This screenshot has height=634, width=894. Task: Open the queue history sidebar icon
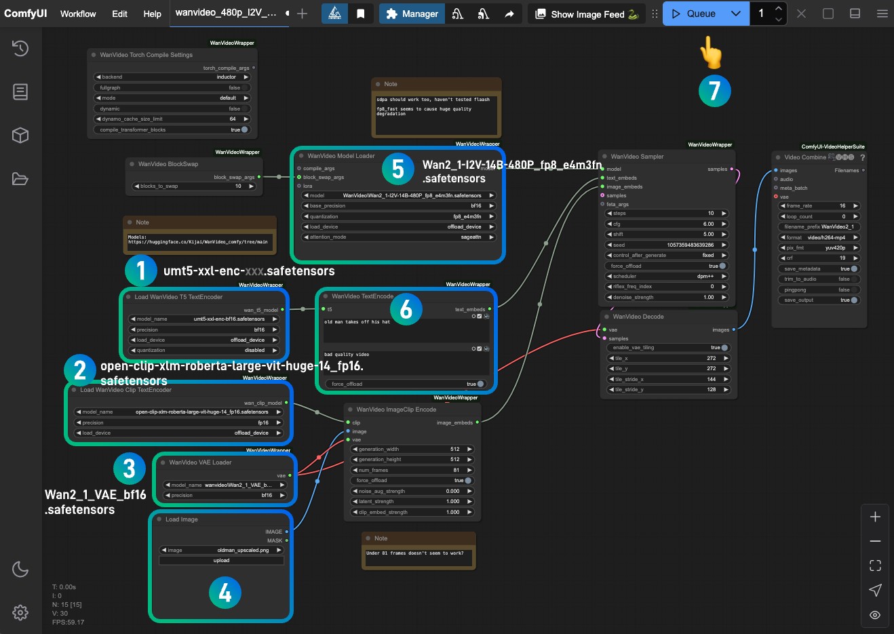[x=20, y=47]
